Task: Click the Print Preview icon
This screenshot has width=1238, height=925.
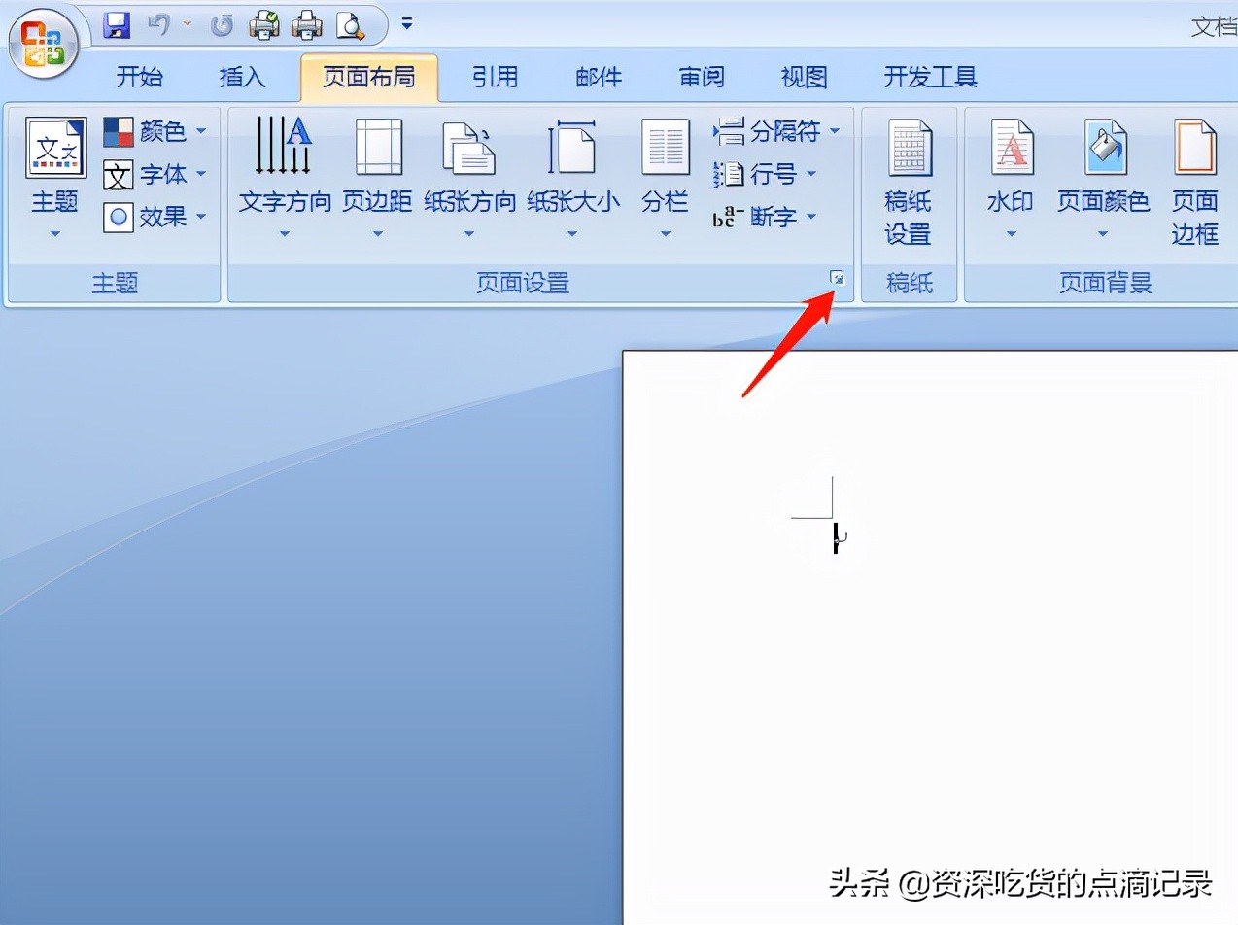Action: coord(352,26)
